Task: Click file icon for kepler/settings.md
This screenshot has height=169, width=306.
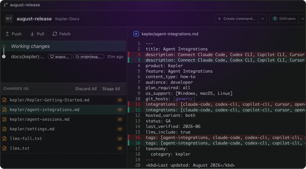Action: click(x=4, y=129)
